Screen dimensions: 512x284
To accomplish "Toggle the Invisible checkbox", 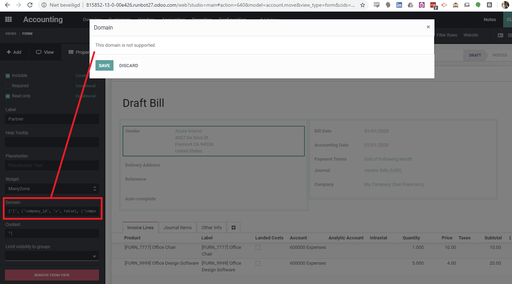I will click(x=7, y=75).
